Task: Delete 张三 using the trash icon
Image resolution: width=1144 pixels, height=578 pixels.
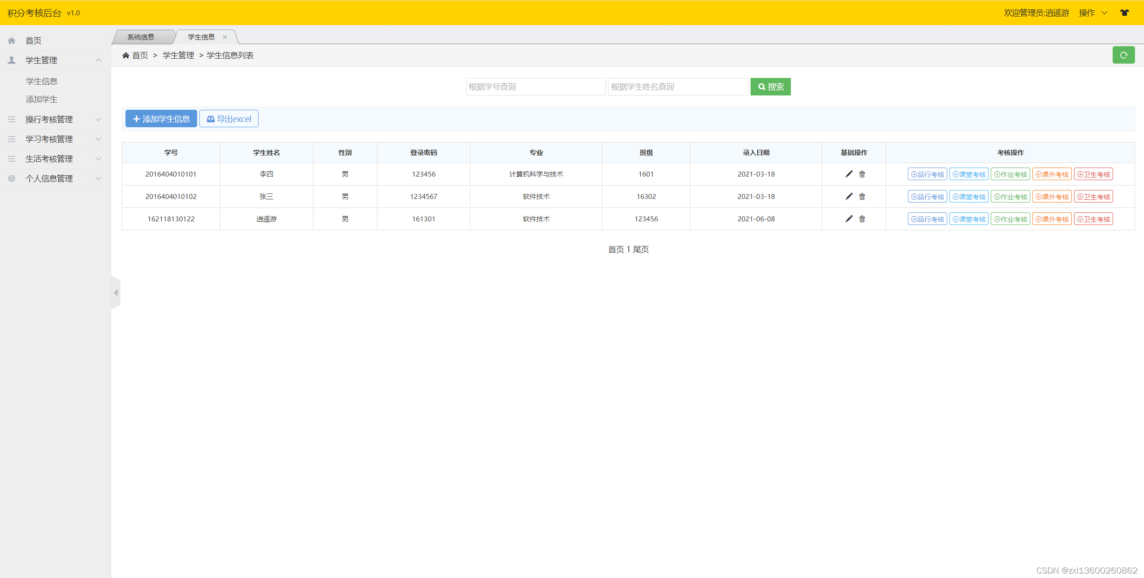Action: tap(862, 196)
